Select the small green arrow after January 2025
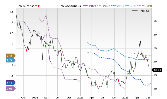167x99 pixels. click(86, 72)
